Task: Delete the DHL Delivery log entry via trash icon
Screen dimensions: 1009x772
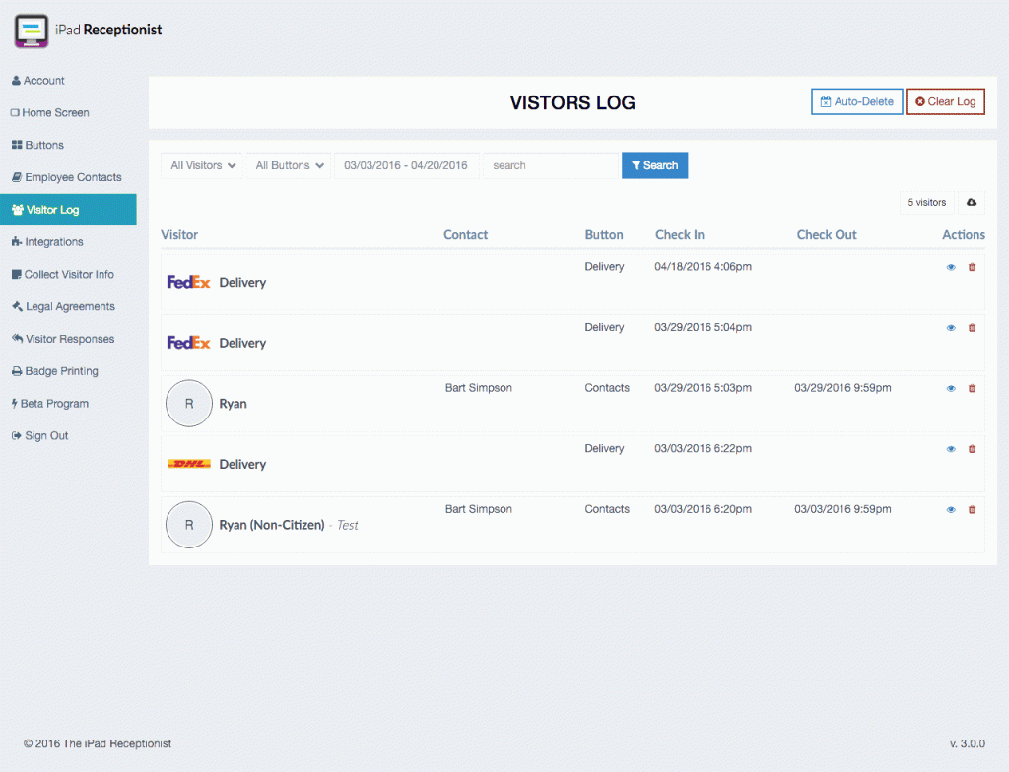Action: [x=972, y=449]
